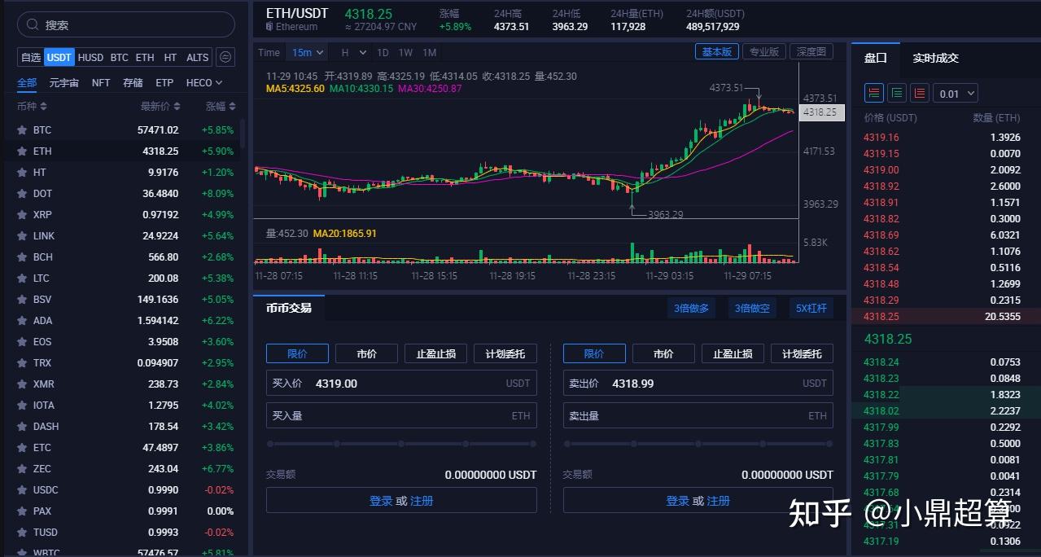The height and width of the screenshot is (557, 1041).
Task: Click the buy amount percentage slider
Action: coord(401,444)
